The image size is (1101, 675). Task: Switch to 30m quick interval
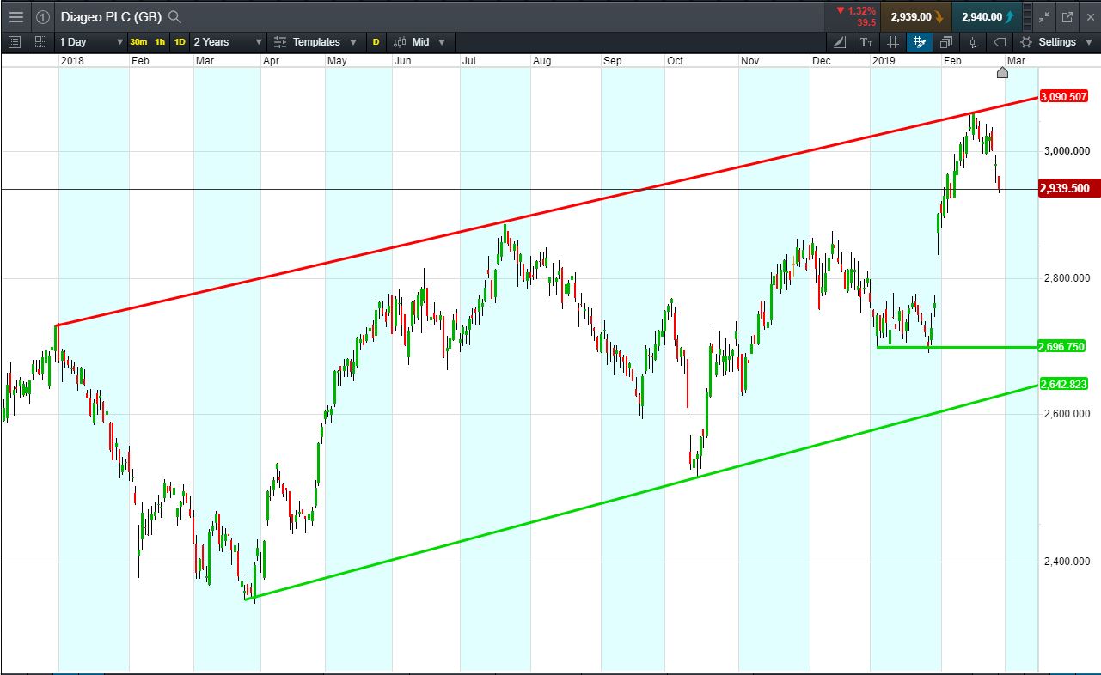pos(138,41)
